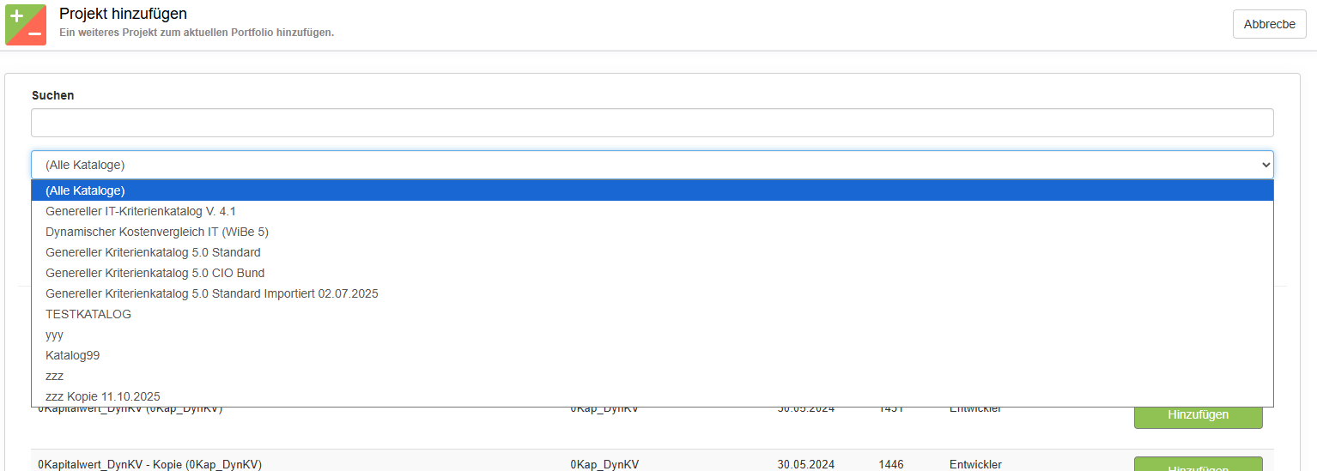Pick Genereller Kriterienkatalog 5.0 Standard option

click(x=153, y=252)
